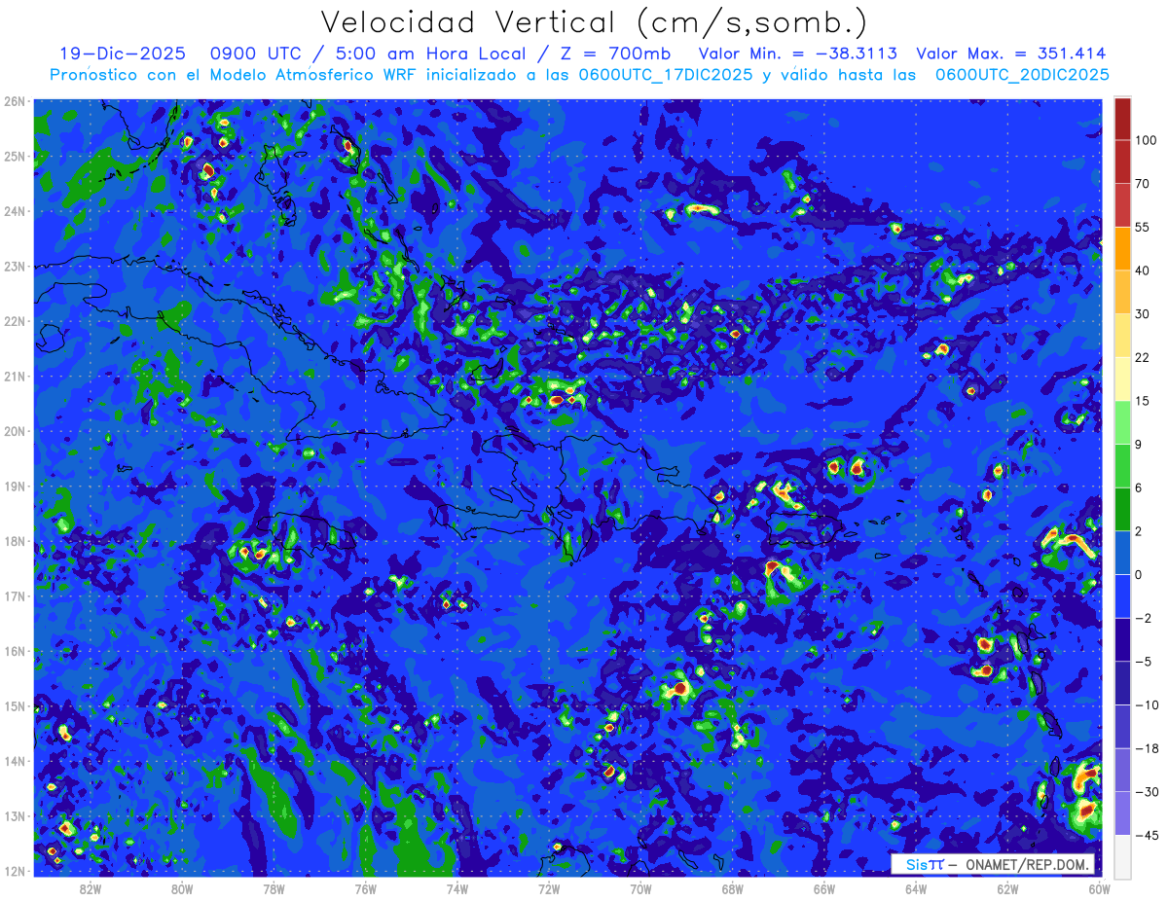Click the '-18' colorbar label
This screenshot has height=902, width=1168.
pyautogui.click(x=1146, y=748)
